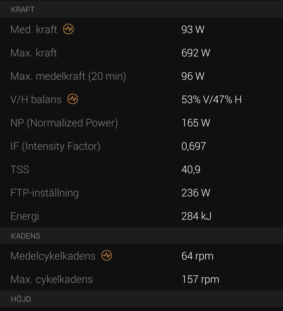Select the Max. cykelkadens label
The width and height of the screenshot is (283, 311).
point(52,280)
